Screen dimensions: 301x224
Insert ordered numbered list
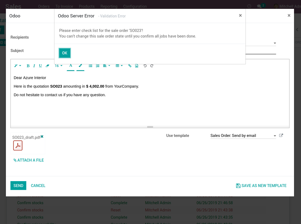point(97,66)
